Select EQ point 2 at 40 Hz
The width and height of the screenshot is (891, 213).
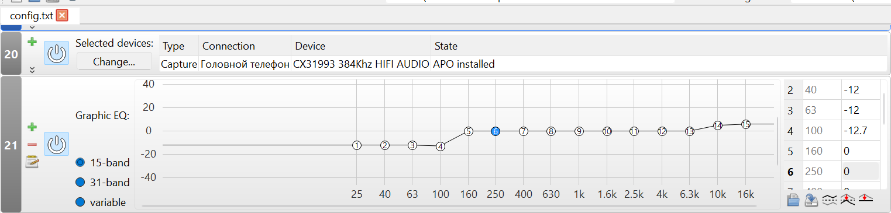click(x=384, y=145)
